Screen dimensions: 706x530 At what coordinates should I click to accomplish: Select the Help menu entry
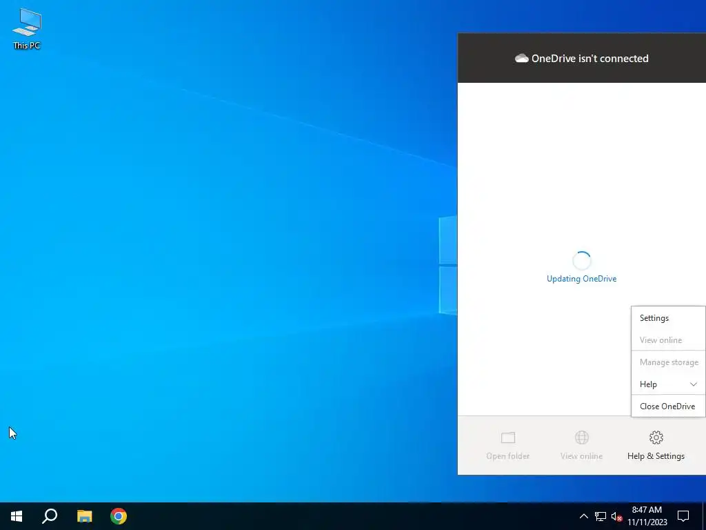coord(668,384)
